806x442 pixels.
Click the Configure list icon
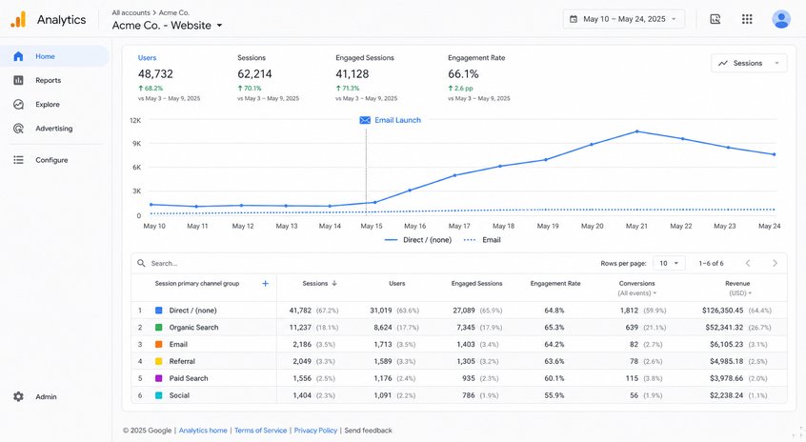tap(18, 160)
